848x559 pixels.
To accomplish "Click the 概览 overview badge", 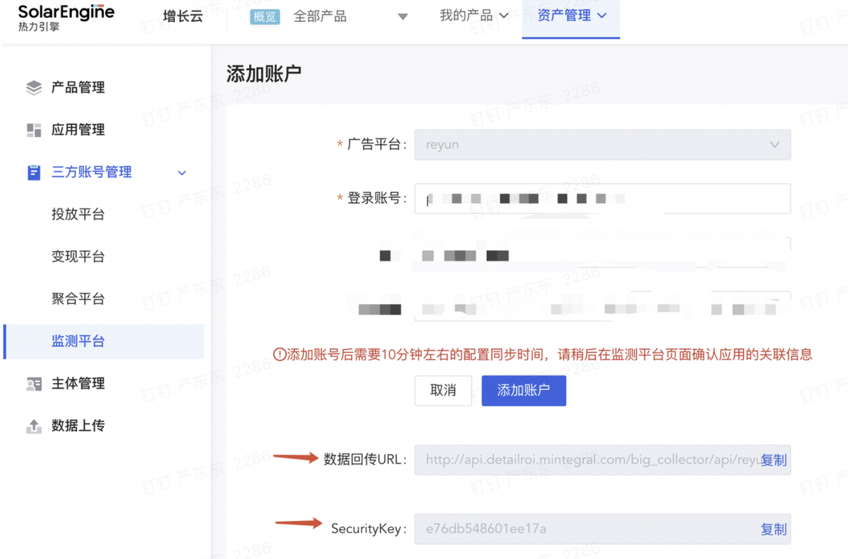I will point(264,17).
